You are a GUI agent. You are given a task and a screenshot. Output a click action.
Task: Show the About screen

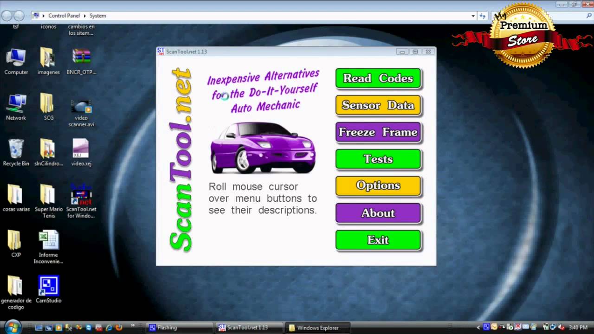point(378,213)
